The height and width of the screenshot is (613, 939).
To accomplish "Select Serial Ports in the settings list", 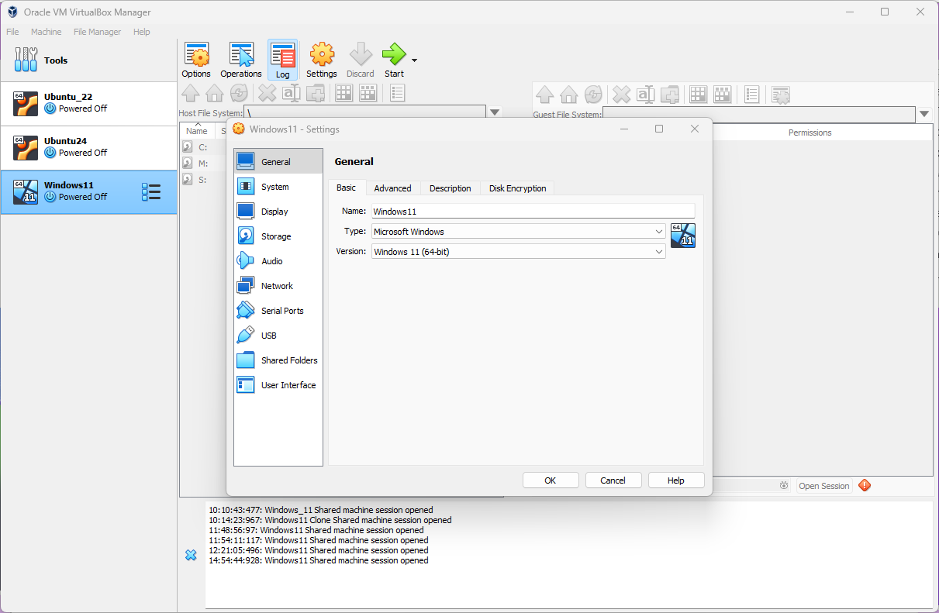I will point(278,310).
